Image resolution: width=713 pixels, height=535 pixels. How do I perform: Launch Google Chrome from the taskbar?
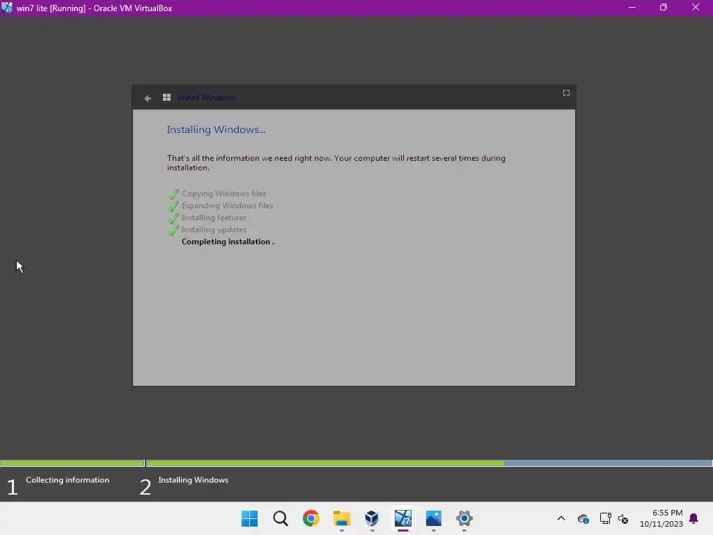311,518
